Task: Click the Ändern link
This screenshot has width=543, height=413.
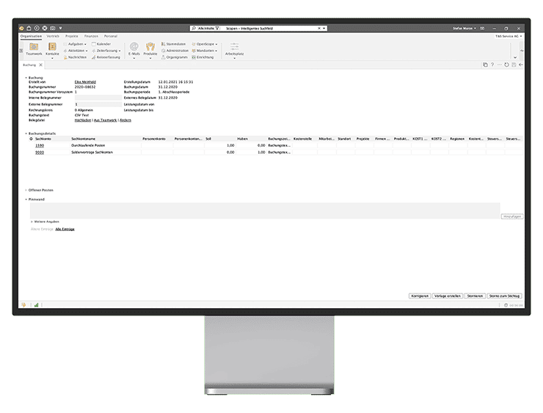Action: tap(125, 120)
